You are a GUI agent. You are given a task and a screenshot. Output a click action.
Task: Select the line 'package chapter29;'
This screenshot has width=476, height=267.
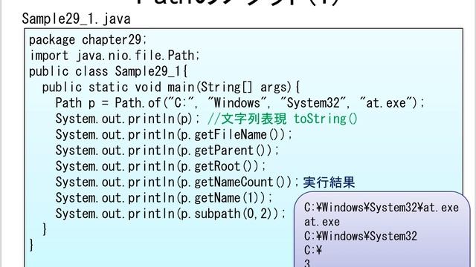pos(88,39)
